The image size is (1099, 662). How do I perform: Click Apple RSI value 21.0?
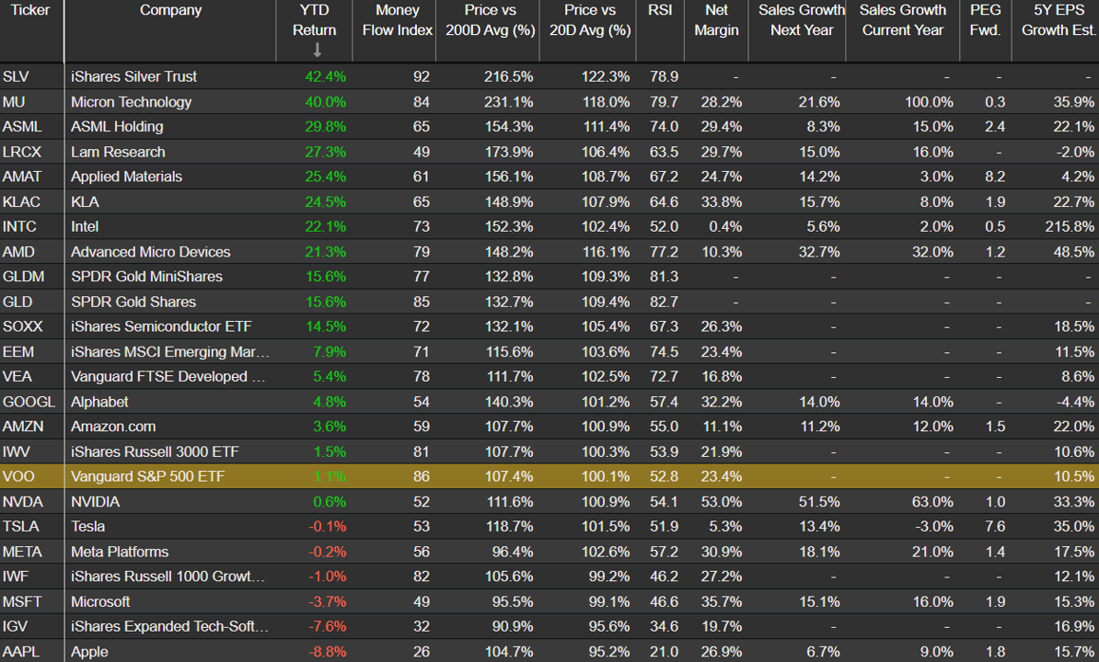664,652
